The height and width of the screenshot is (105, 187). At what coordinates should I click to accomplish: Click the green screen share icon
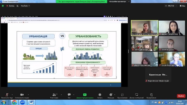tap(85, 94)
